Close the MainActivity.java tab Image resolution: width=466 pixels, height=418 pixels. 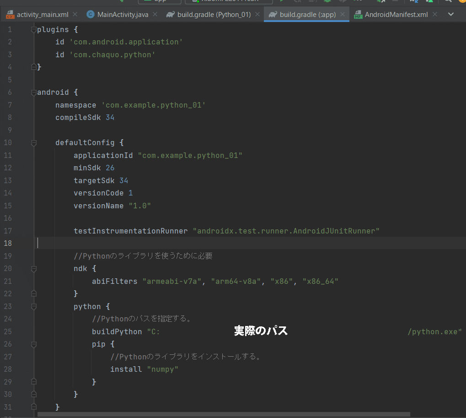coord(155,14)
